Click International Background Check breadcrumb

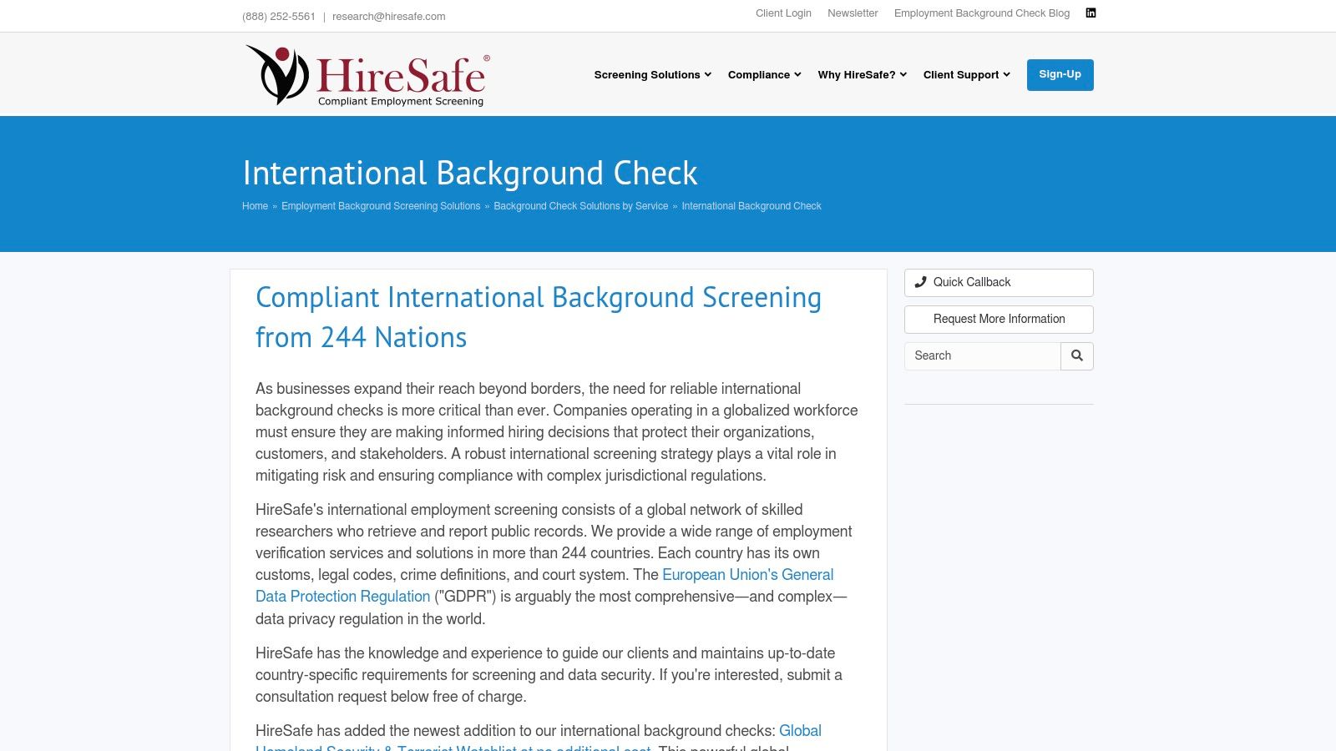coord(751,206)
